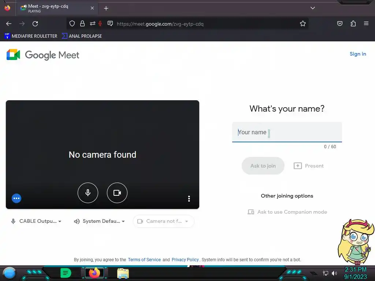Open the Firefox hamburger menu
Screen dimensions: 375x281
[366, 23]
